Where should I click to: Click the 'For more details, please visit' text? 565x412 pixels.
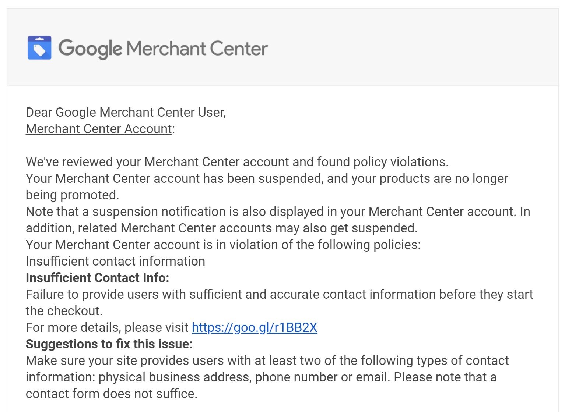[x=107, y=327]
